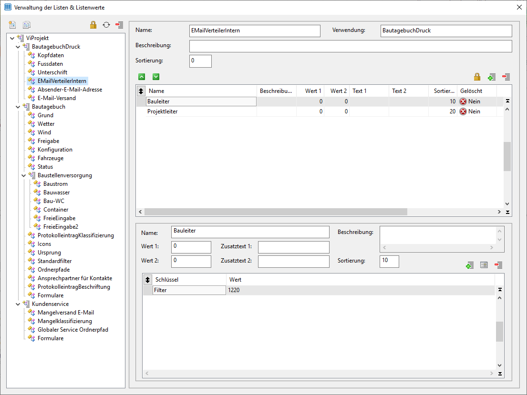The height and width of the screenshot is (395, 527).
Task: Jump to bottom of values table
Action: [x=507, y=212]
